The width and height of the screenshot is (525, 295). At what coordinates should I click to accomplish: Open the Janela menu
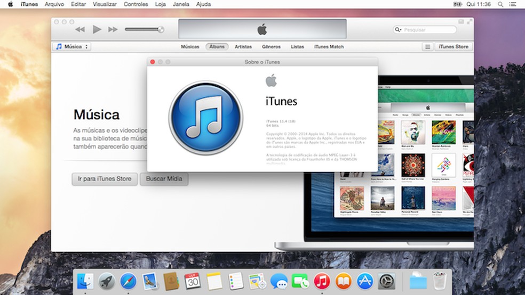181,4
